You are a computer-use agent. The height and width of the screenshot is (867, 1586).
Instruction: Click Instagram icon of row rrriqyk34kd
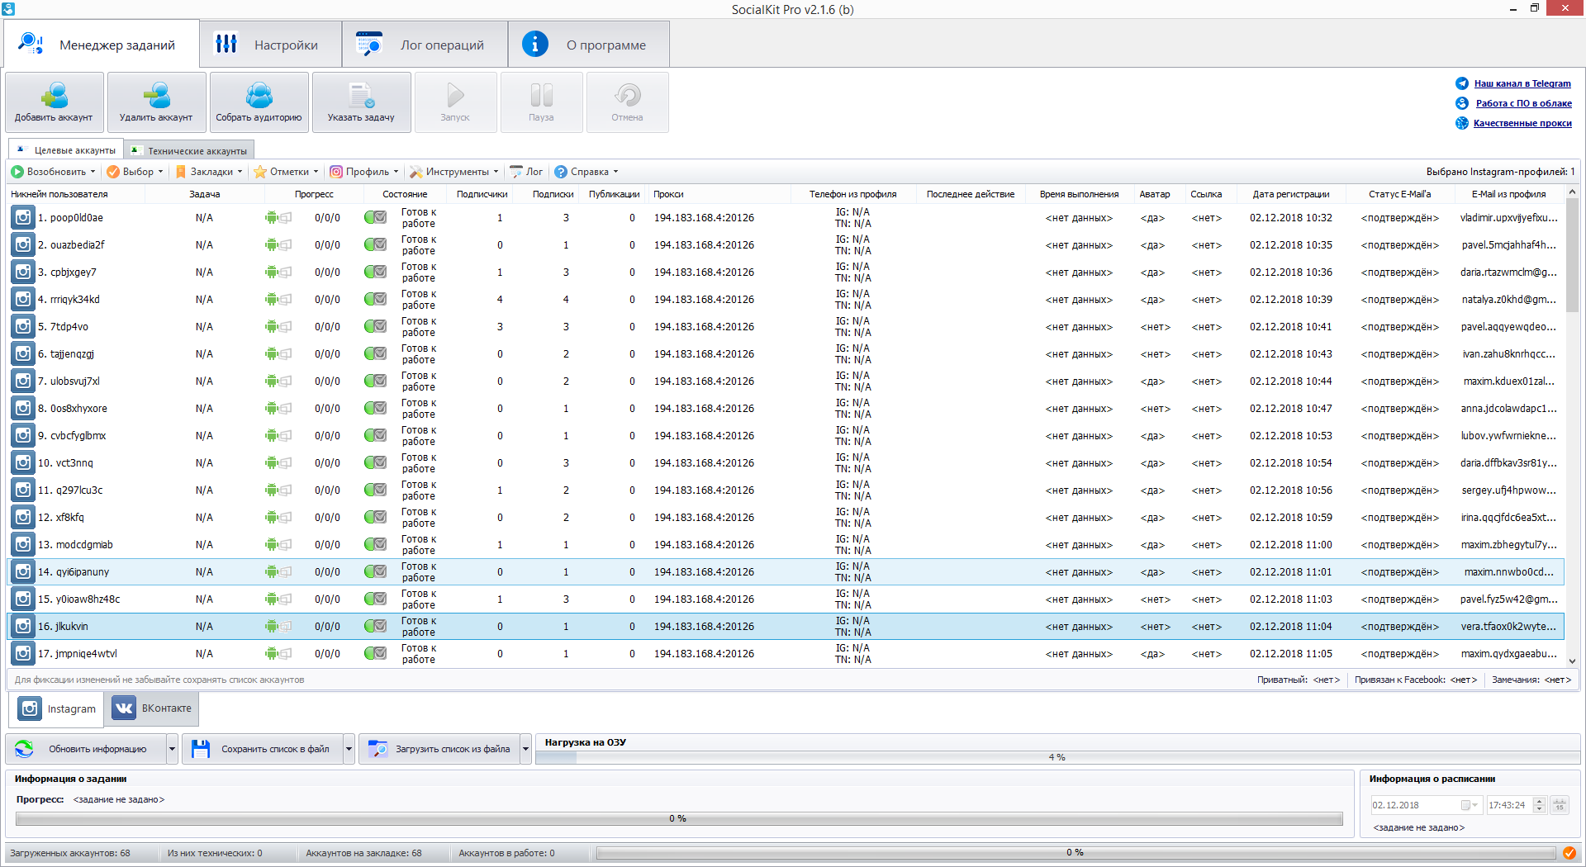(23, 300)
